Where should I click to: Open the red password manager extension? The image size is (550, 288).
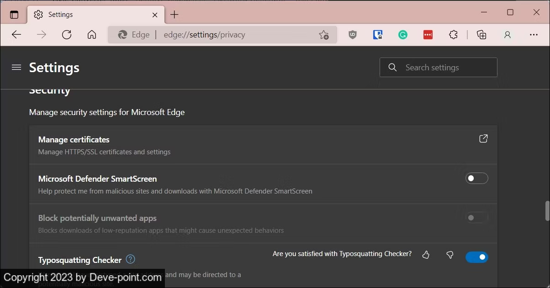coord(428,35)
